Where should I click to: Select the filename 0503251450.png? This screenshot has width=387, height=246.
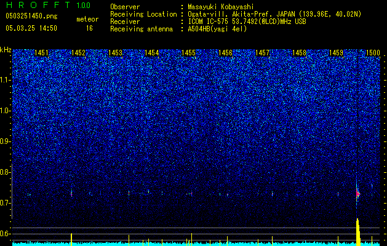click(x=31, y=16)
